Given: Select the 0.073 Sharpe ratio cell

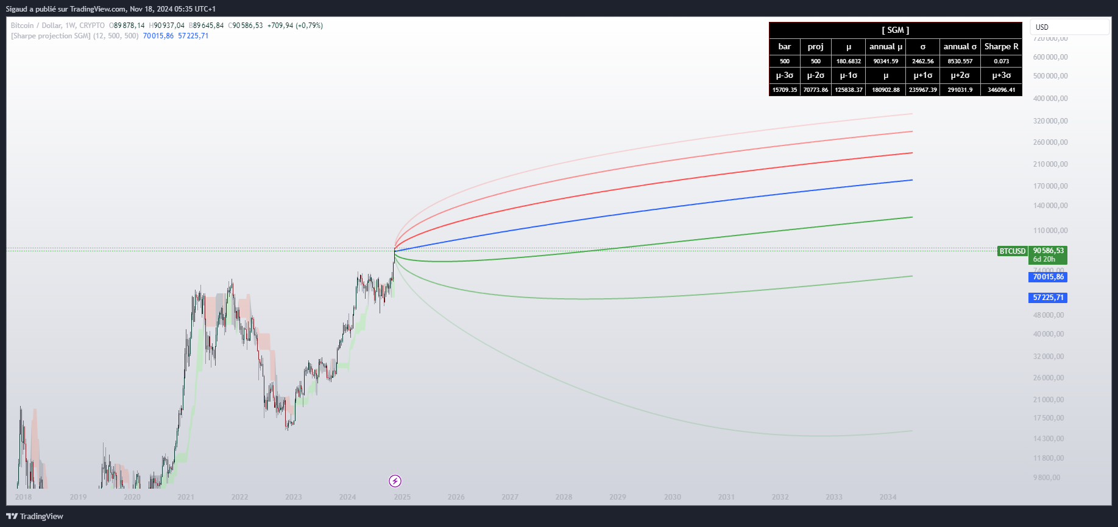Looking at the screenshot, I should click(1002, 61).
